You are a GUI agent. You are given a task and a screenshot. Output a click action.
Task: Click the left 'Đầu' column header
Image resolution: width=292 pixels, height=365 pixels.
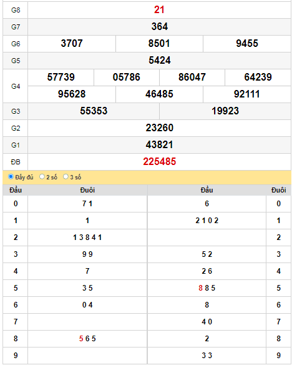tap(16, 190)
